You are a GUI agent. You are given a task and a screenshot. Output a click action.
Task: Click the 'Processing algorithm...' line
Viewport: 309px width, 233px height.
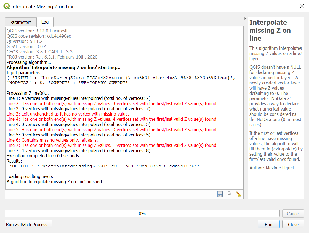click(29, 62)
